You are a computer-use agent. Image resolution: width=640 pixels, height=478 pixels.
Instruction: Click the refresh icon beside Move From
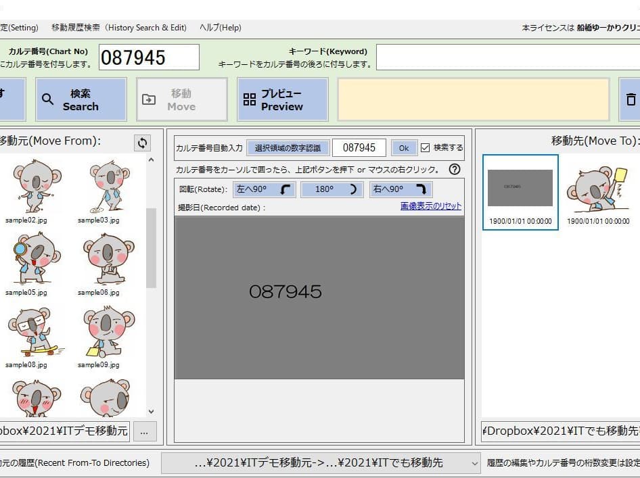tap(142, 143)
